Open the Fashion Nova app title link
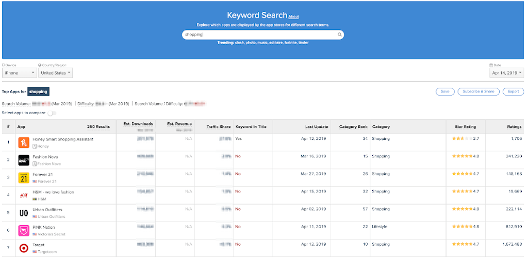 45,157
